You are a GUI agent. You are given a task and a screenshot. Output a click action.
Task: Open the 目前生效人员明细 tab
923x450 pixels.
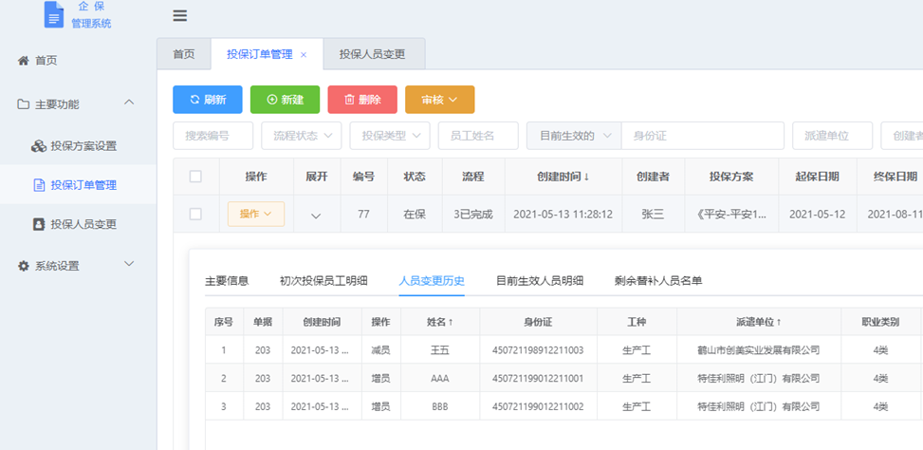pyautogui.click(x=540, y=281)
